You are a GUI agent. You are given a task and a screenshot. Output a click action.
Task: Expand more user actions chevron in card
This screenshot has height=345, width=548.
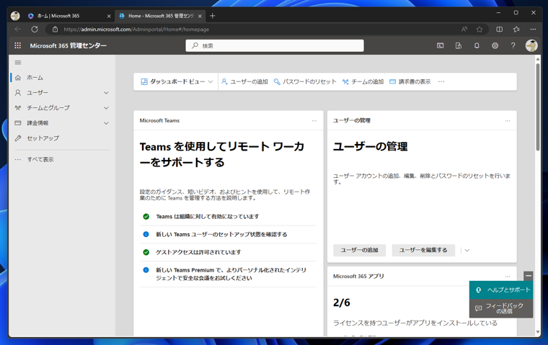point(467,251)
